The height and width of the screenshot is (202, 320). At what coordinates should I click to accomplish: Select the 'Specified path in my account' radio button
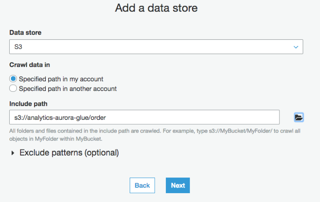click(x=13, y=79)
